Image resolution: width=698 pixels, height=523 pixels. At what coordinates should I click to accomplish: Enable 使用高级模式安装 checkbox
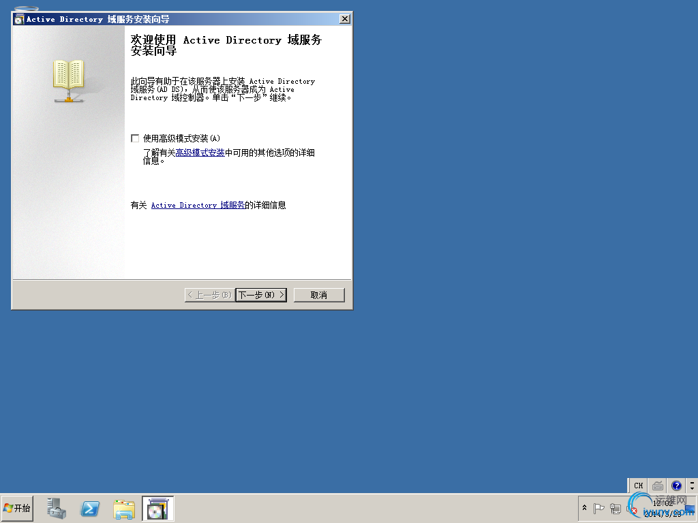(x=135, y=138)
